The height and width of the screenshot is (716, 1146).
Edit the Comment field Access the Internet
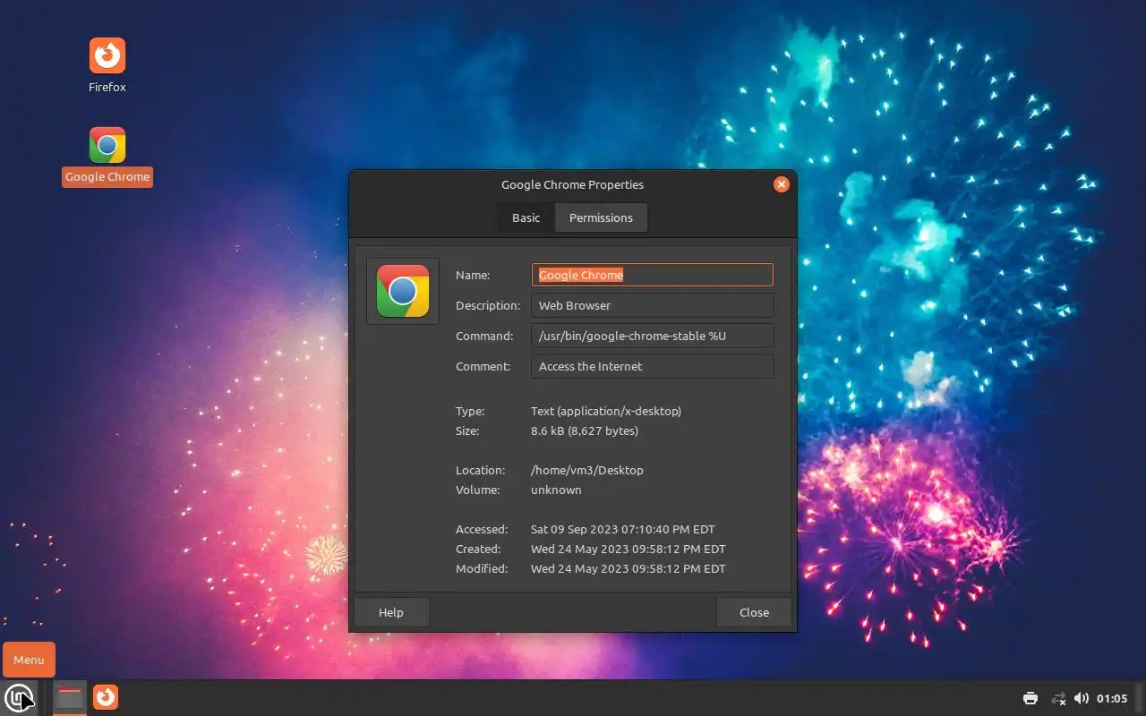tap(653, 366)
